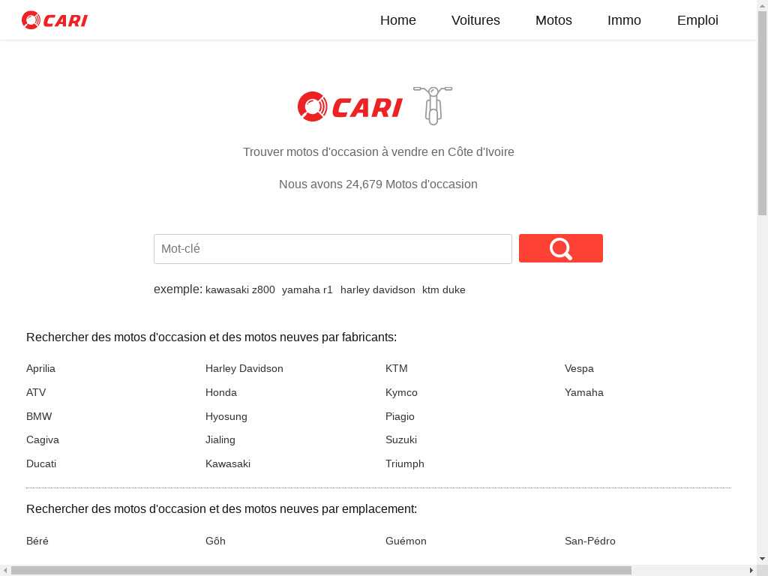The image size is (768, 576).
Task: Open the KTM manufacturer link
Action: coord(396,368)
